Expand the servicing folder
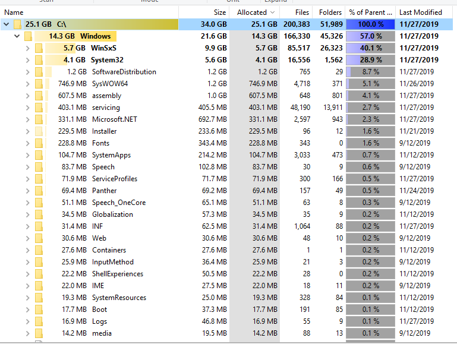 tap(27, 108)
